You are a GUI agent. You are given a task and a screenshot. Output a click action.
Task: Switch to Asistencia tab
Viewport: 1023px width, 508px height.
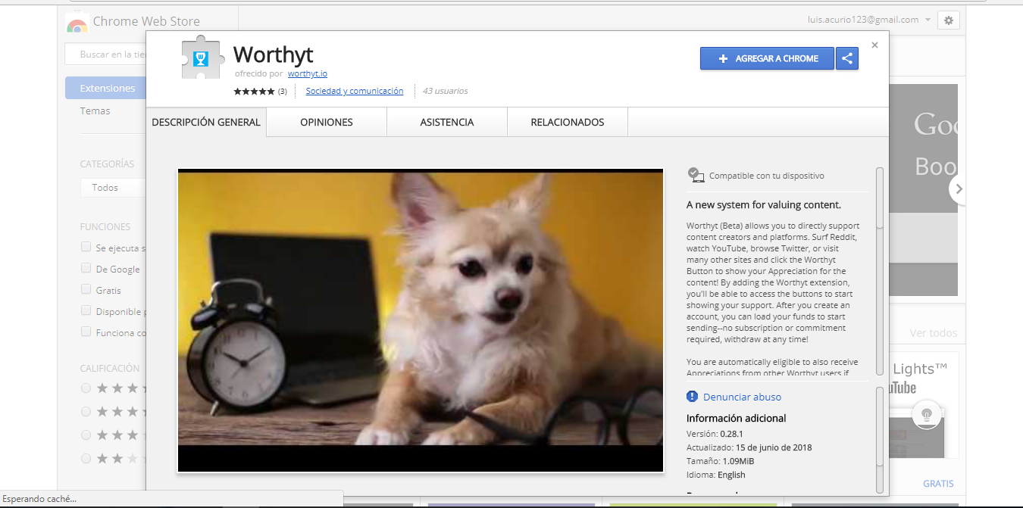click(x=447, y=122)
